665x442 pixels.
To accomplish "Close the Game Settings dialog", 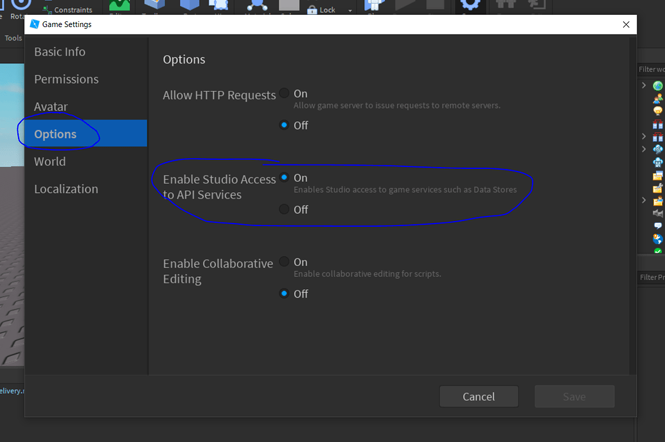I will coord(626,24).
